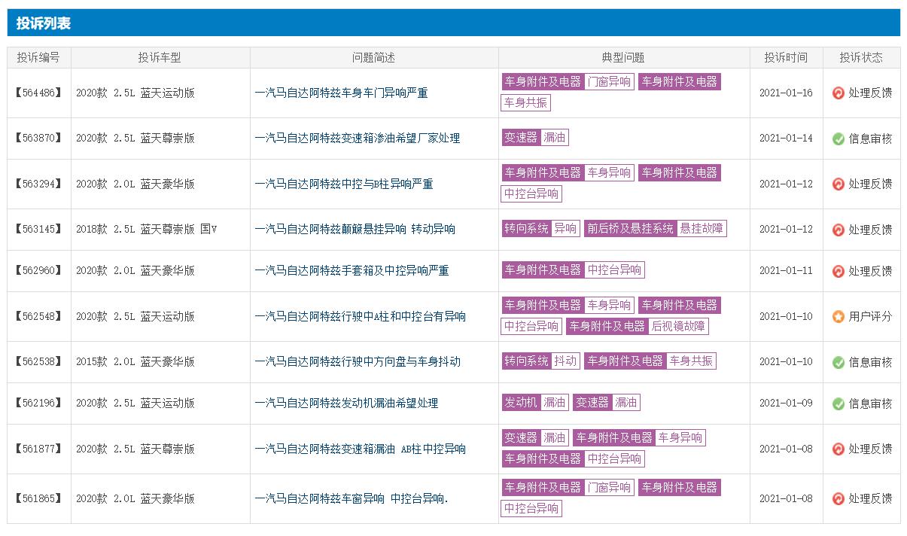Viewport: 907px width, 536px height.
Task: Click date 2021-01-16
Action: [786, 93]
